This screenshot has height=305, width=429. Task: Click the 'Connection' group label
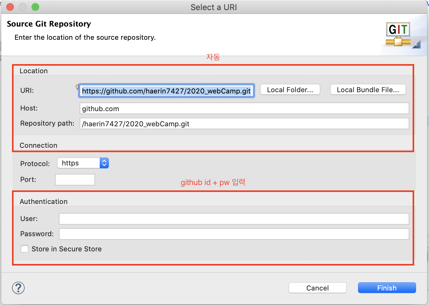pos(38,145)
